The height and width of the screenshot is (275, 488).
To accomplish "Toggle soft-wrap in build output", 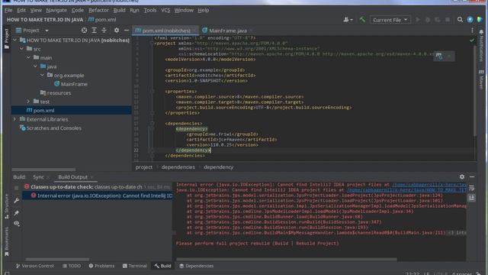I will (x=471, y=188).
